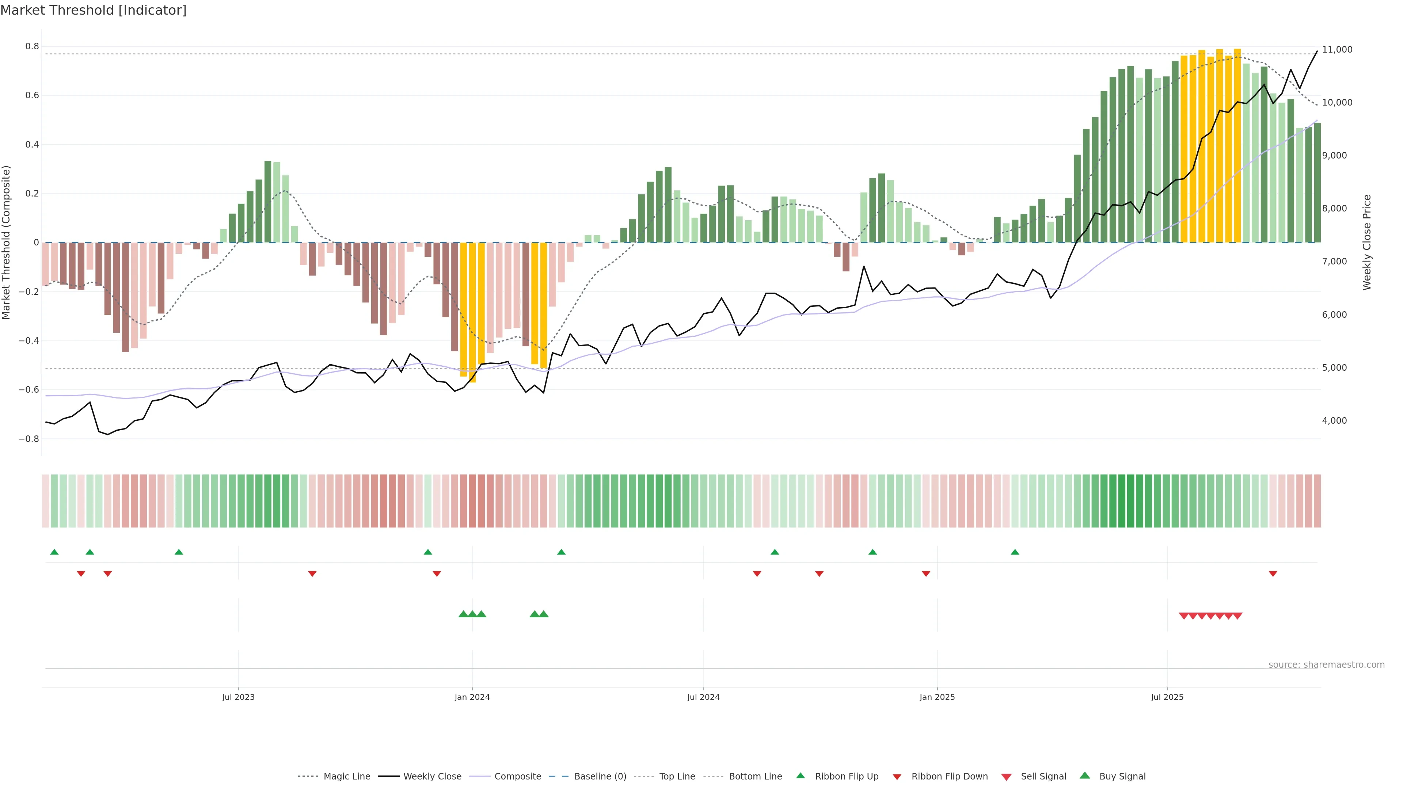Click the rightmost red Ribbon Flip Down triangle

click(1273, 573)
